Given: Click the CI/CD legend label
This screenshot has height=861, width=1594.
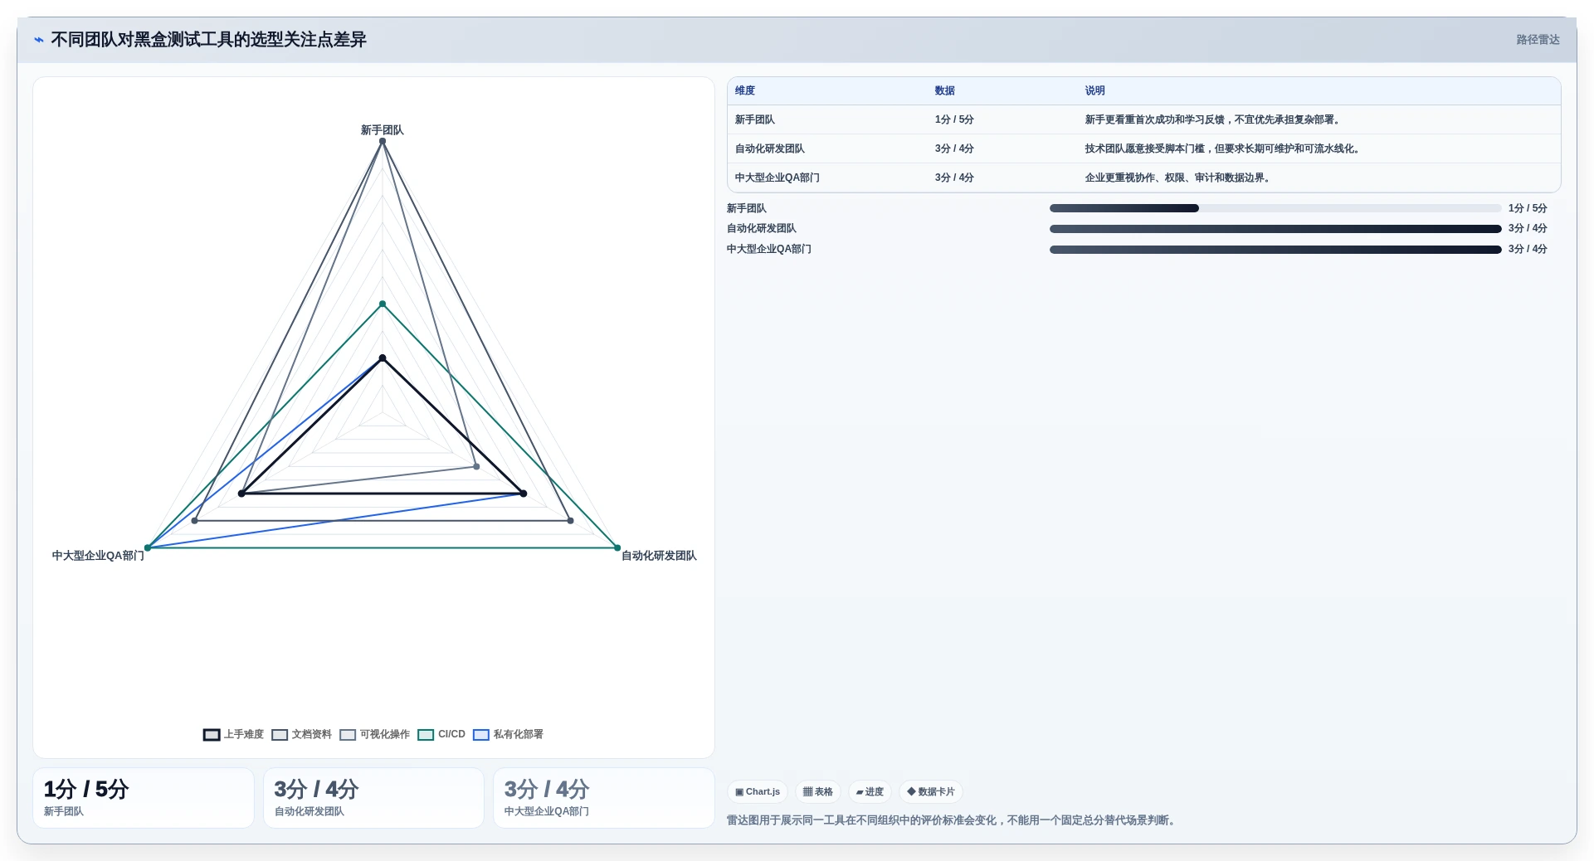Looking at the screenshot, I should click(x=451, y=735).
